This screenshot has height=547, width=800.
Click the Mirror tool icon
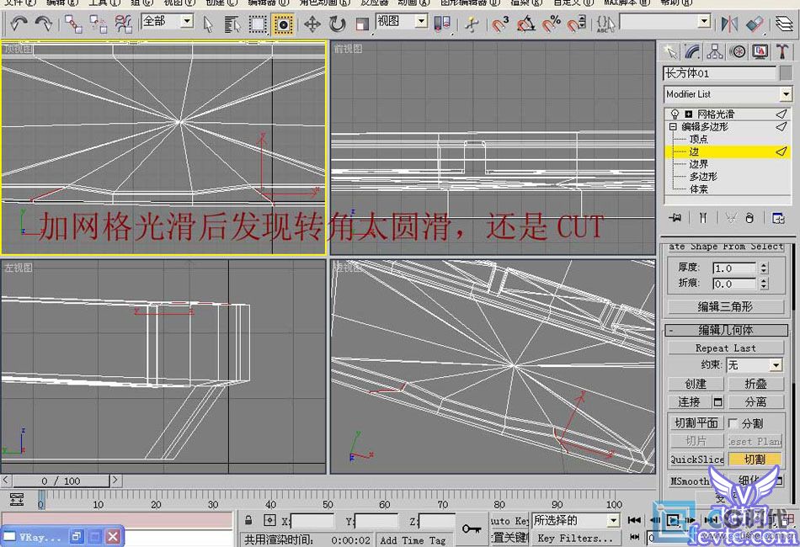pos(729,24)
